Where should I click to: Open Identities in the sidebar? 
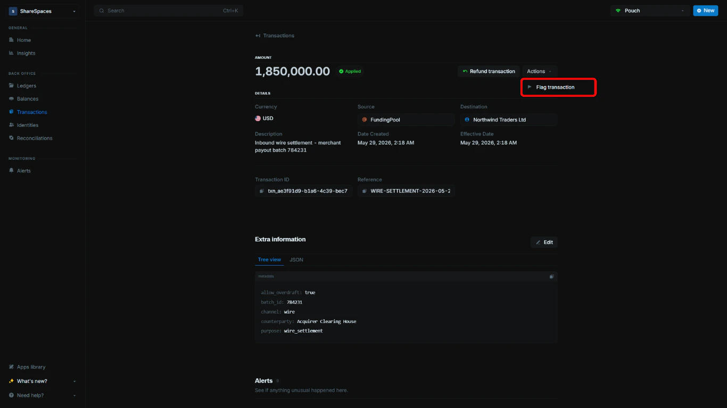click(x=28, y=125)
